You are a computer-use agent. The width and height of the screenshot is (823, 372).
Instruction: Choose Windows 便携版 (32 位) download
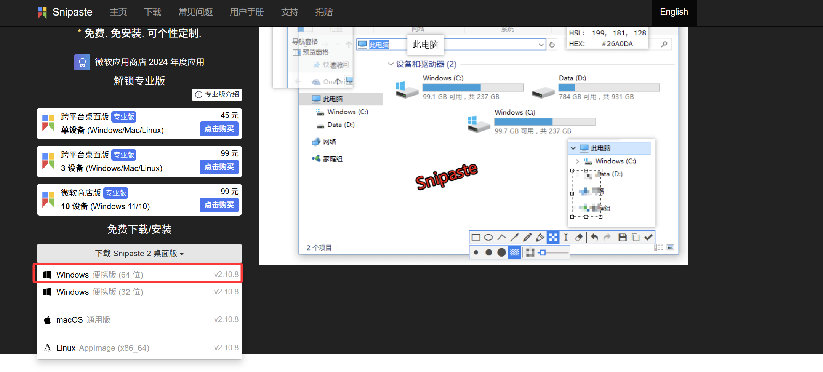(139, 292)
